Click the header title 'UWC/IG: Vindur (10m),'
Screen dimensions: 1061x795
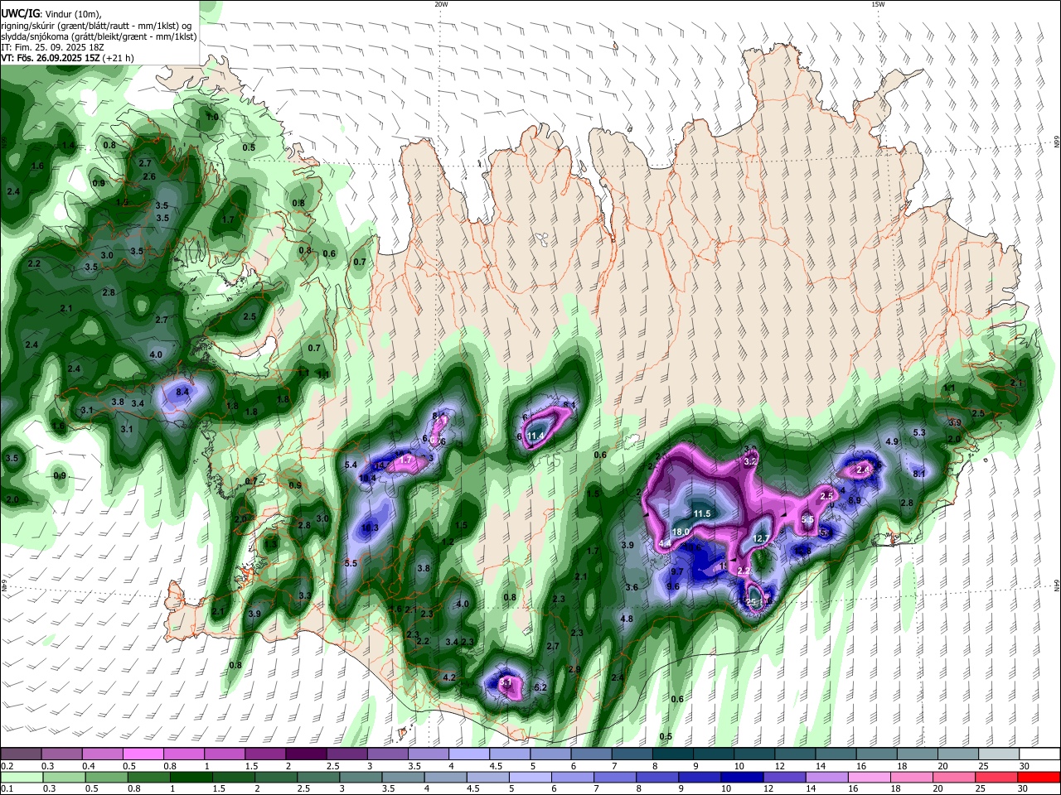[51, 13]
